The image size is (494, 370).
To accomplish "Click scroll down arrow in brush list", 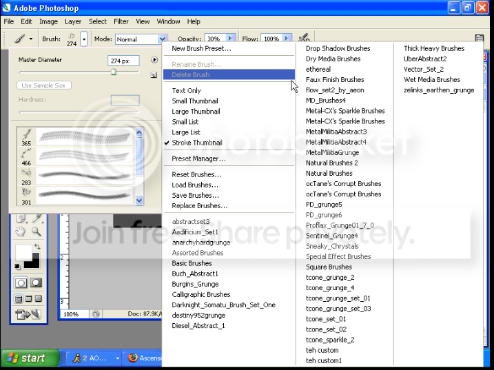I will pyautogui.click(x=139, y=200).
